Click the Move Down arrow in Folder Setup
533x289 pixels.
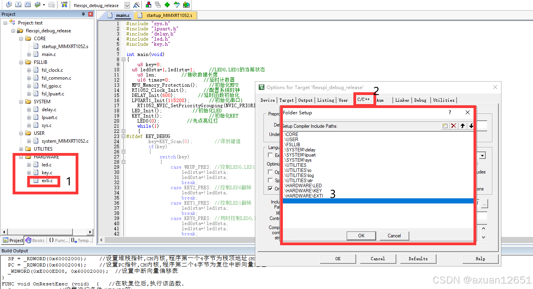click(471, 126)
